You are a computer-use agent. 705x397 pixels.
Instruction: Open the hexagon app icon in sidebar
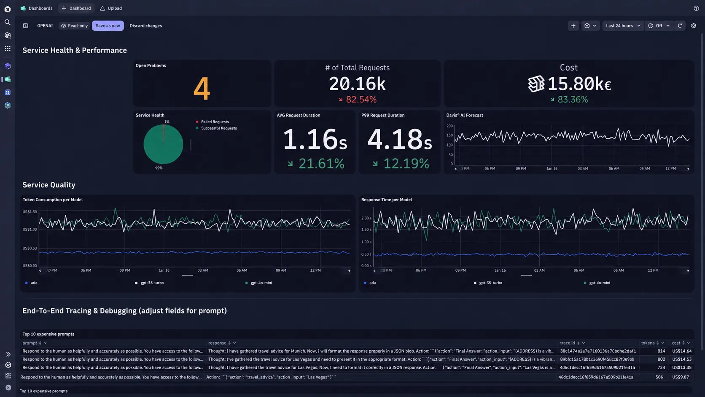click(8, 105)
